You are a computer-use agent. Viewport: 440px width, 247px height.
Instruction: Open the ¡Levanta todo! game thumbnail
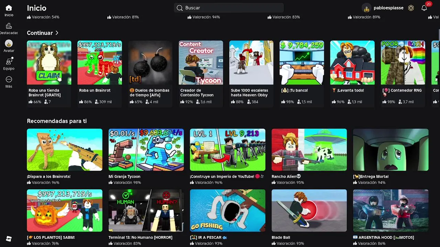pyautogui.click(x=352, y=62)
